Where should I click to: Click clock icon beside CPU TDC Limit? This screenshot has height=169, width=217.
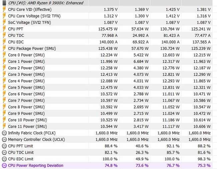click(4, 153)
